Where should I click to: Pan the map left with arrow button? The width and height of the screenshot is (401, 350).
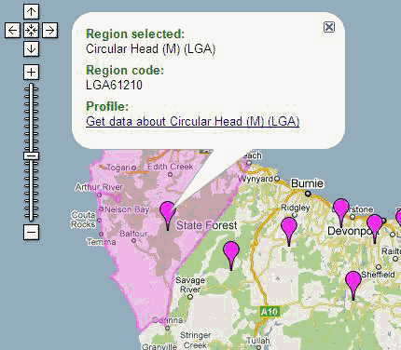[x=12, y=31]
